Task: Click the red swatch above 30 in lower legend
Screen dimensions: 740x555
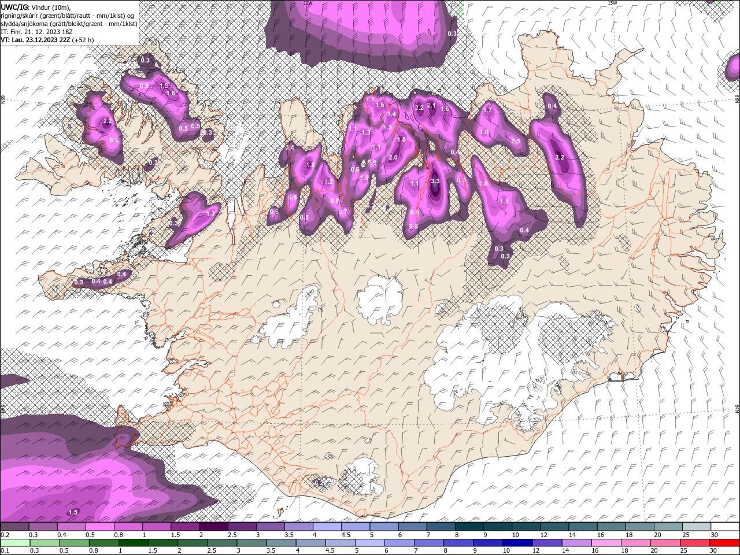Action: coord(724,543)
